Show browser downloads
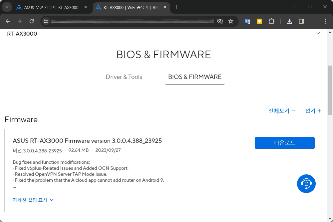 (x=289, y=21)
